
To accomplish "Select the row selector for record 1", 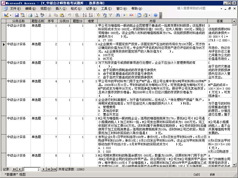I will (4, 32).
